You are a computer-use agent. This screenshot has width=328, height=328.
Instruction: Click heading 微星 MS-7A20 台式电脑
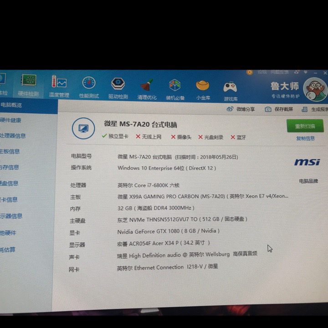click(x=141, y=124)
